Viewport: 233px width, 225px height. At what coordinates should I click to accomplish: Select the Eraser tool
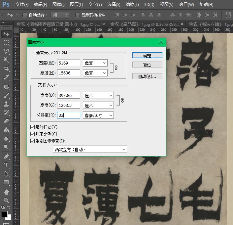6,121
